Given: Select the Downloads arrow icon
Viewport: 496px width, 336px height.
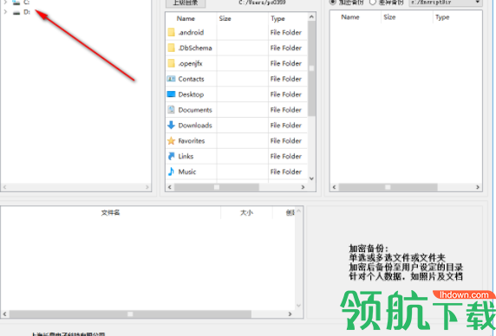Looking at the screenshot, I should click(x=171, y=125).
